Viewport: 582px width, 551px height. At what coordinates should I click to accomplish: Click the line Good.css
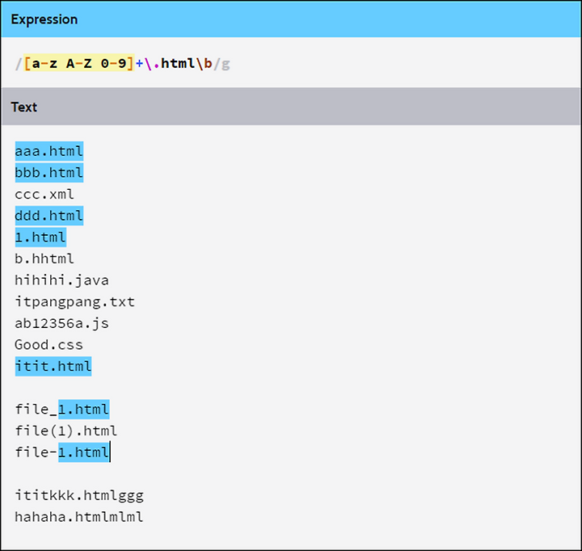[48, 345]
